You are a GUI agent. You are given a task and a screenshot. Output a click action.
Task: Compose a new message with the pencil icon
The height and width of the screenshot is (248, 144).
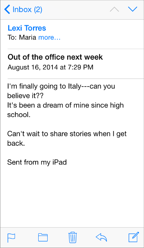[134, 237]
